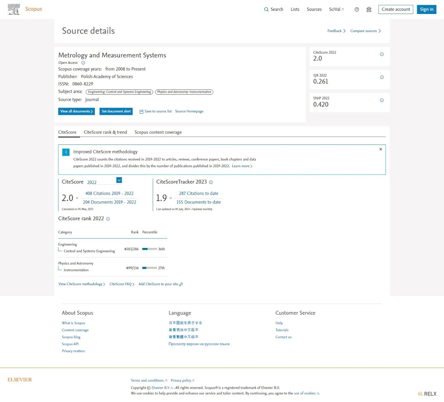Open View CiteScore methodology link
Screen dimensions: 444x402
coord(82,284)
